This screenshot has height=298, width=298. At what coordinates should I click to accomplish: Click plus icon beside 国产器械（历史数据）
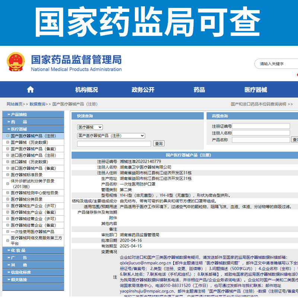[7, 142]
